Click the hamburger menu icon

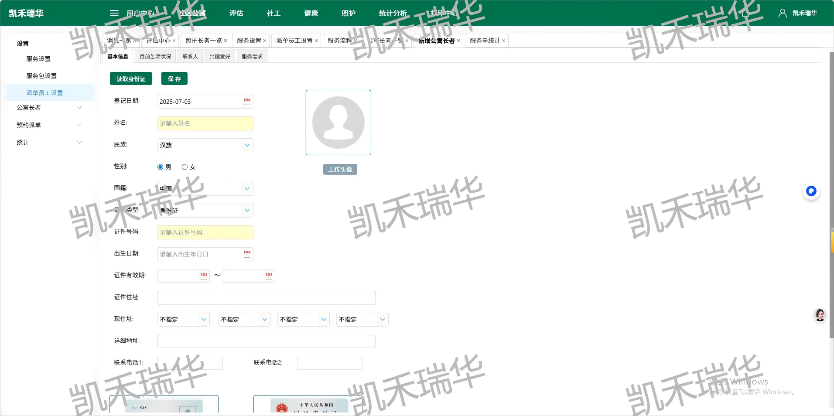click(x=114, y=13)
